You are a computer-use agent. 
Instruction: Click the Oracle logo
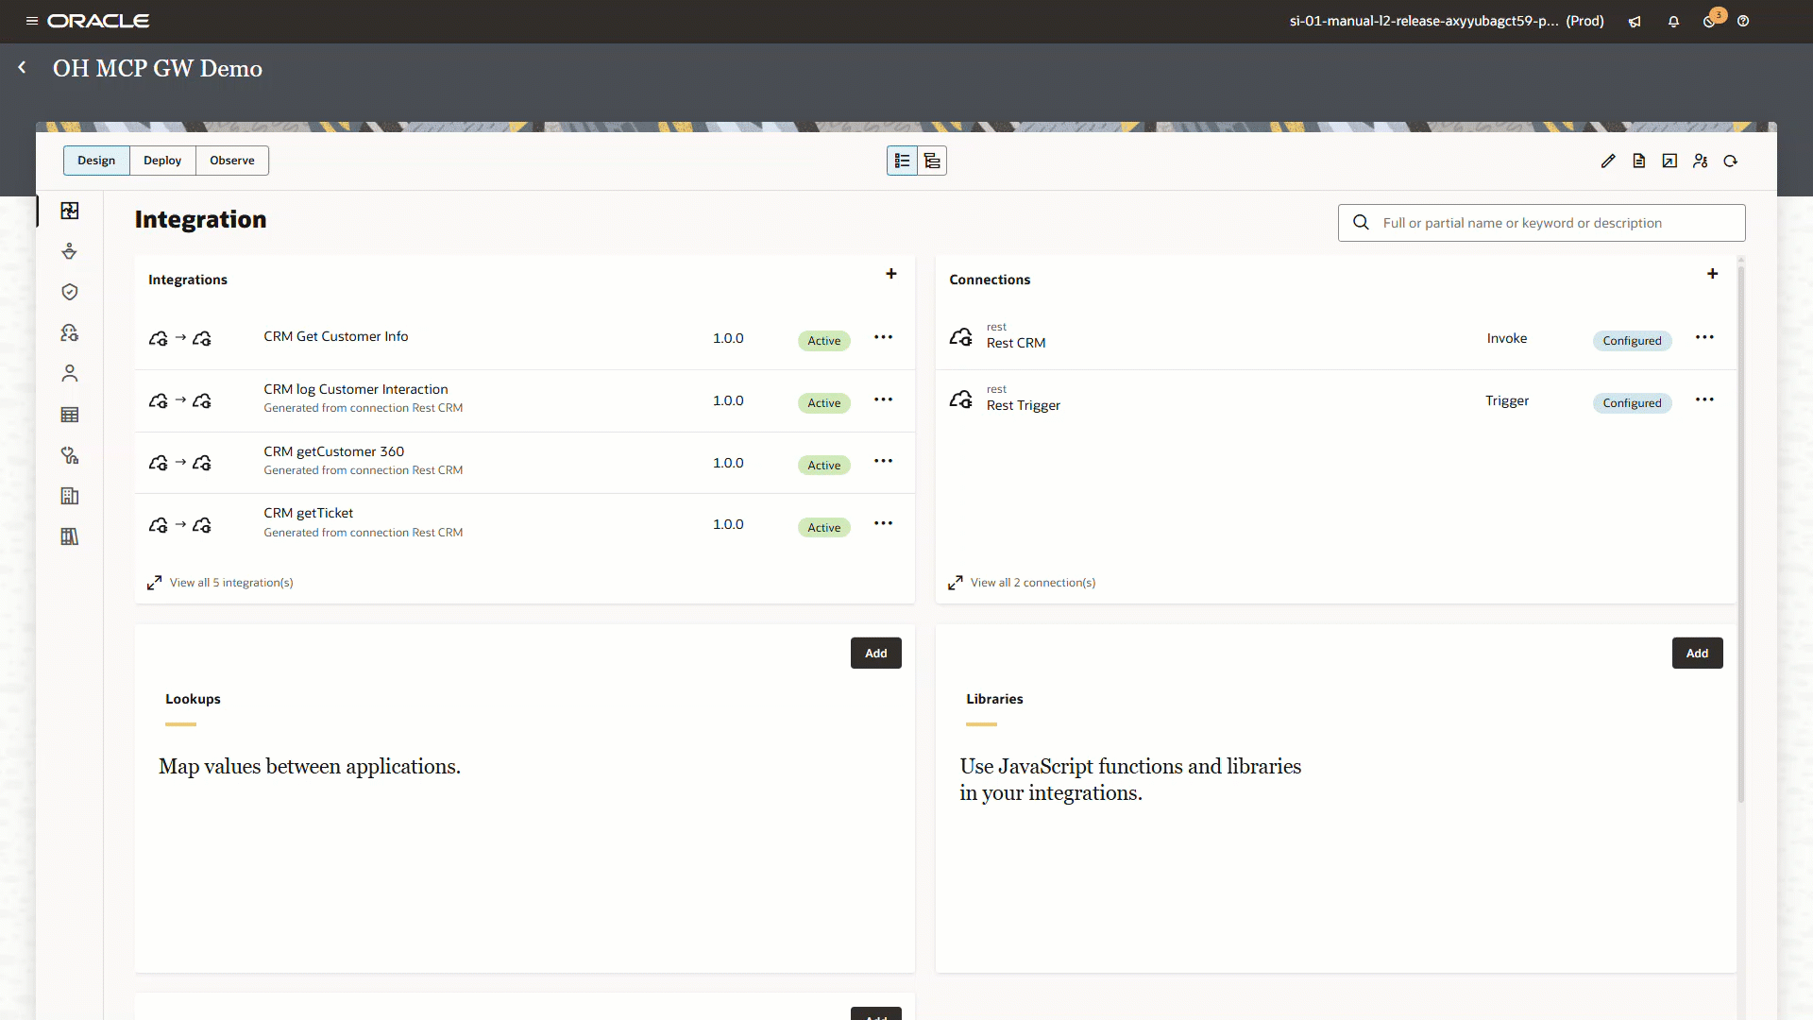pyautogui.click(x=98, y=21)
